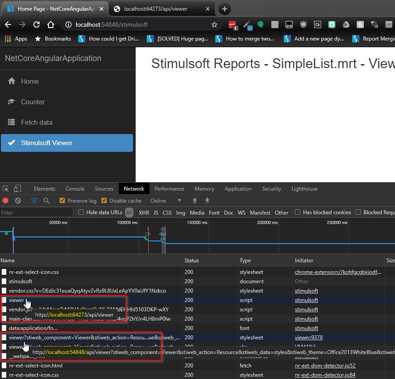Open the Application tab
The width and height of the screenshot is (395, 379).
[238, 189]
